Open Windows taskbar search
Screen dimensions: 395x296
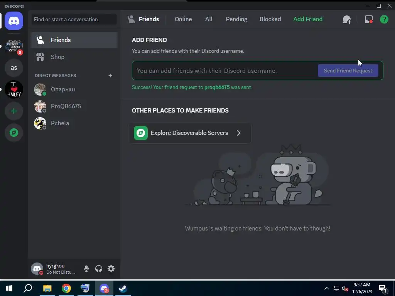[x=28, y=288]
